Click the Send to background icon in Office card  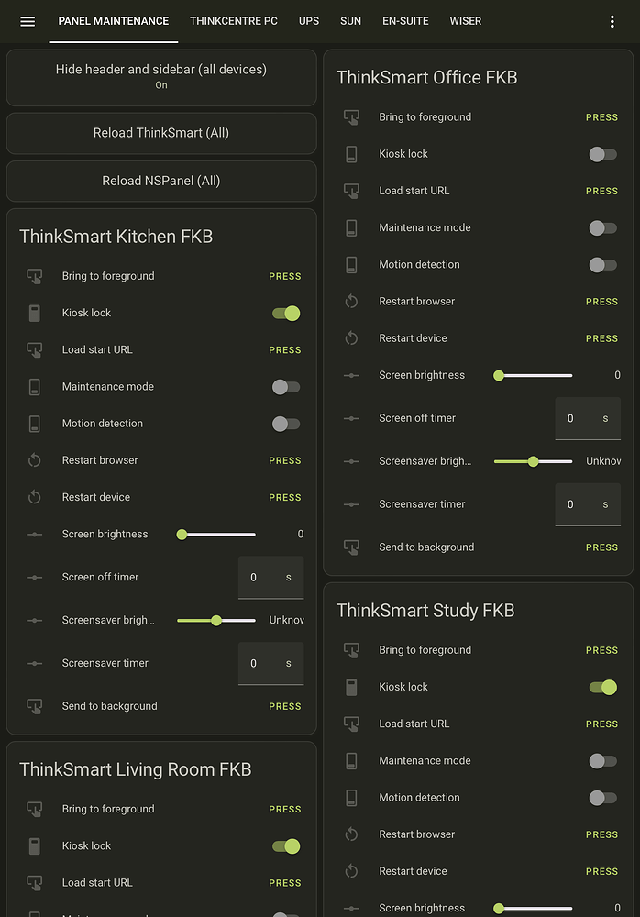tap(351, 547)
